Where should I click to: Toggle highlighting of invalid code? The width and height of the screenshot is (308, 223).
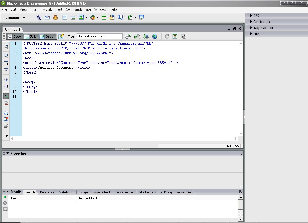click(6, 103)
